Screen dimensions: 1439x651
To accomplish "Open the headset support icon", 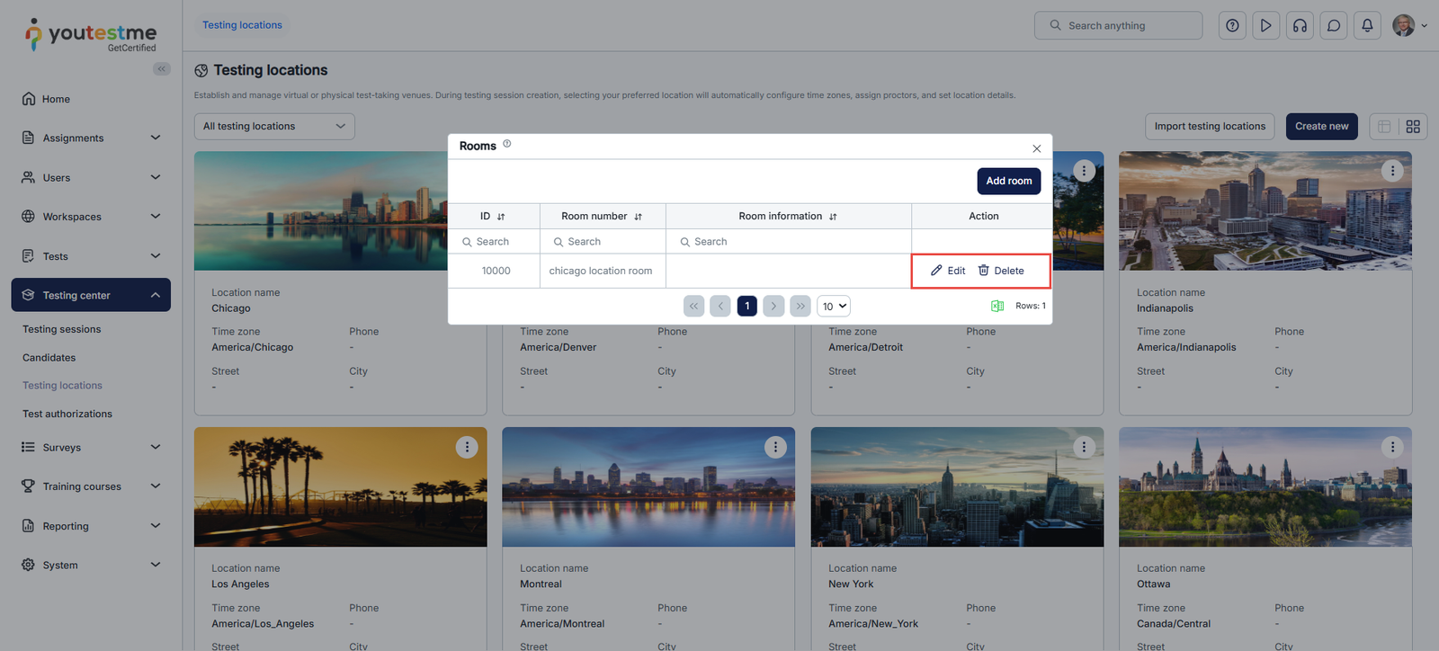I will [x=1300, y=25].
